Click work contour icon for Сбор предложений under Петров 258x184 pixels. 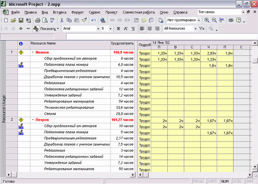pos(21,126)
